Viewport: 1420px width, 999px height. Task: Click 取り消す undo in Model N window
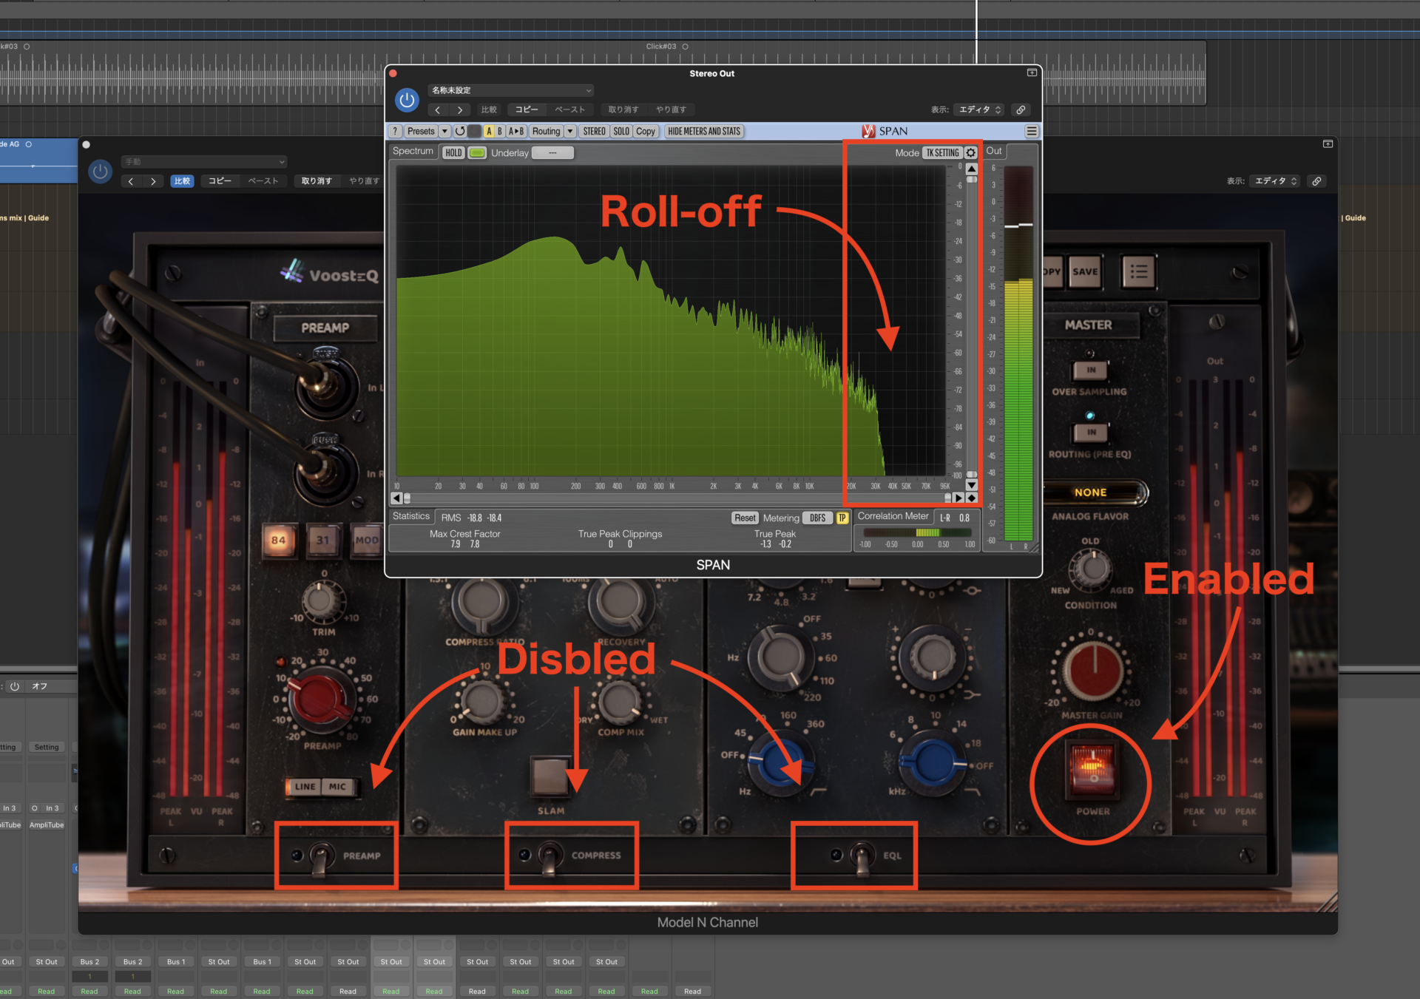point(317,181)
